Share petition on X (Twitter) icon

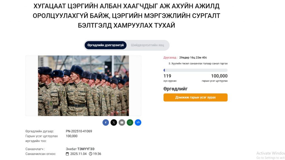[x=114, y=122]
